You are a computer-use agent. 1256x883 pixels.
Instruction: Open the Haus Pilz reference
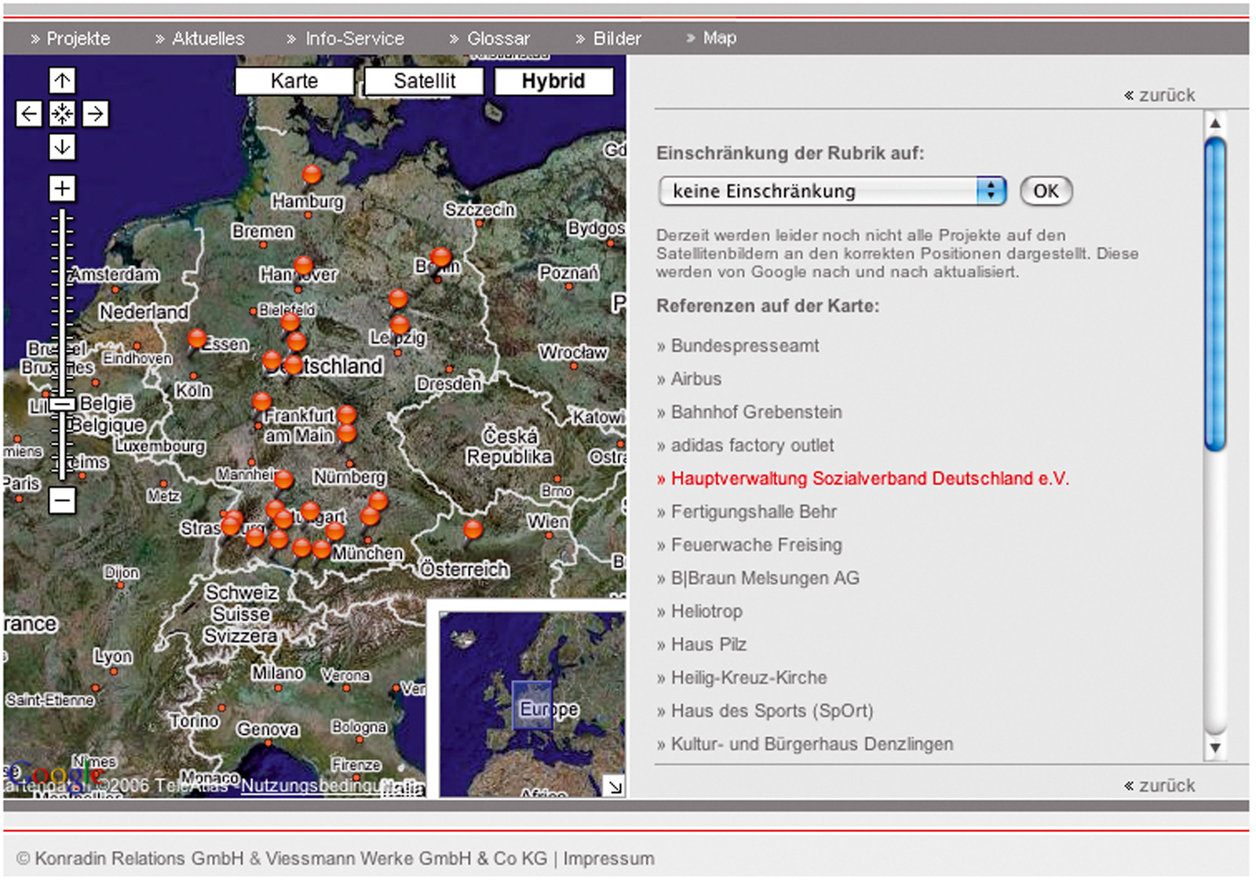[x=702, y=645]
